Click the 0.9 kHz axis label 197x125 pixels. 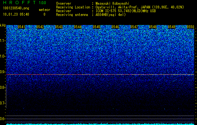point(3,72)
